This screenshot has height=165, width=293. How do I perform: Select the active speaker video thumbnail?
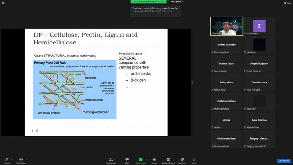click(x=227, y=26)
